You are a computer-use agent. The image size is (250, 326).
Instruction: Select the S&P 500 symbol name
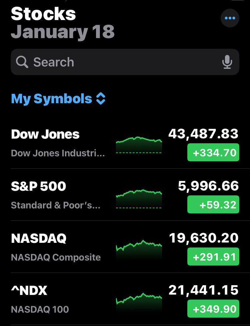point(38,186)
